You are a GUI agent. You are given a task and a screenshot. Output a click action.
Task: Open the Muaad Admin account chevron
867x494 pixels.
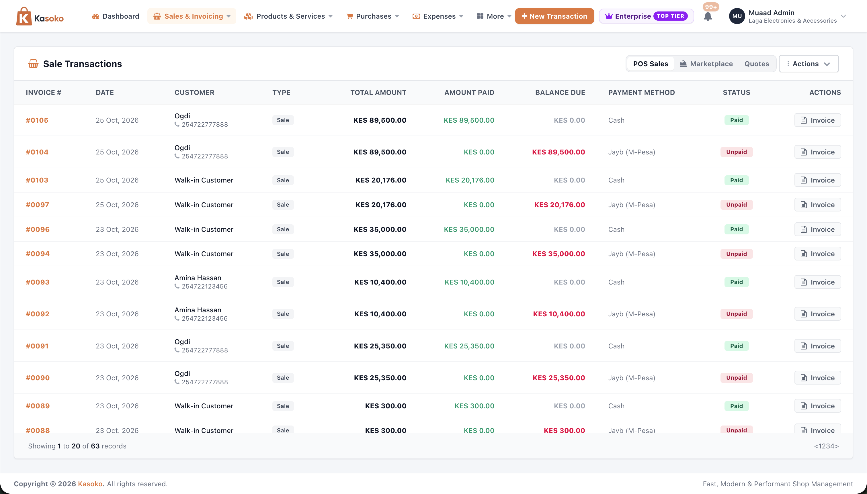(x=843, y=16)
